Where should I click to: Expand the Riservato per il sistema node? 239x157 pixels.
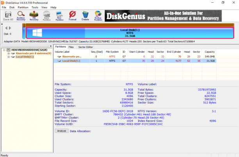(9, 53)
